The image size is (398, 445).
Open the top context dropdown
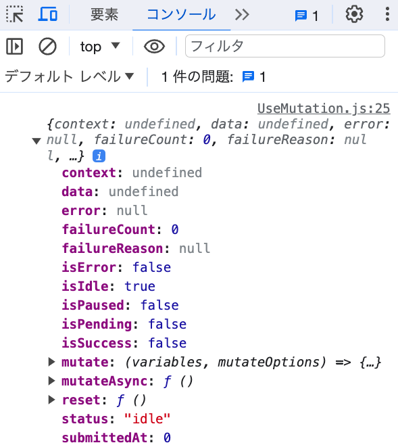point(100,46)
